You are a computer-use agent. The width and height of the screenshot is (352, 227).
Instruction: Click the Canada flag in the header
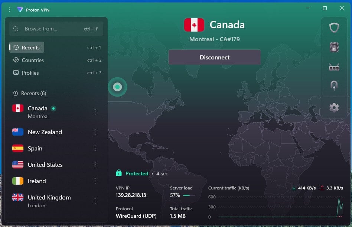point(194,25)
